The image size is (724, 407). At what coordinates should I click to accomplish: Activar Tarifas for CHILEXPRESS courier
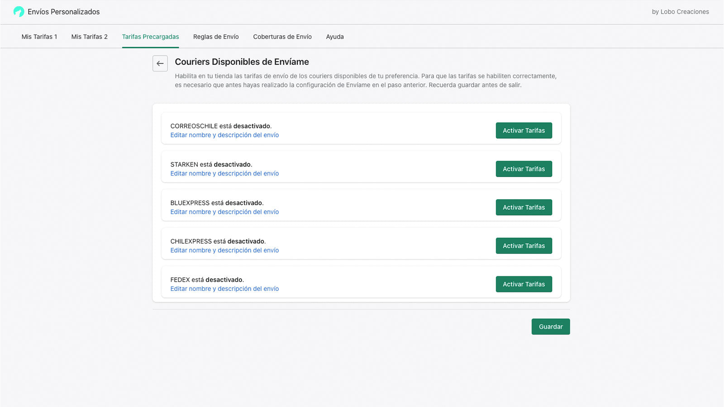coord(524,246)
